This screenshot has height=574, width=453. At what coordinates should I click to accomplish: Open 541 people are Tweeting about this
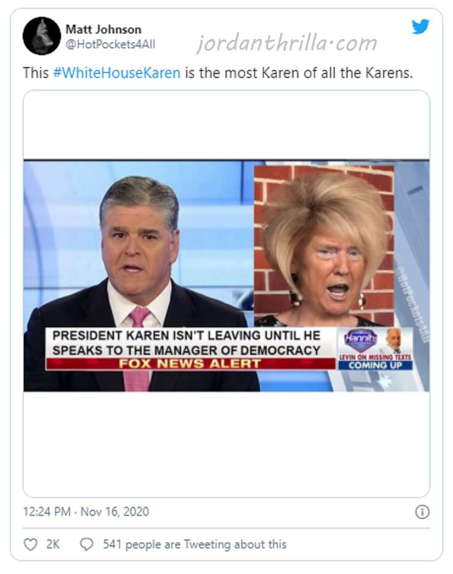coord(194,544)
